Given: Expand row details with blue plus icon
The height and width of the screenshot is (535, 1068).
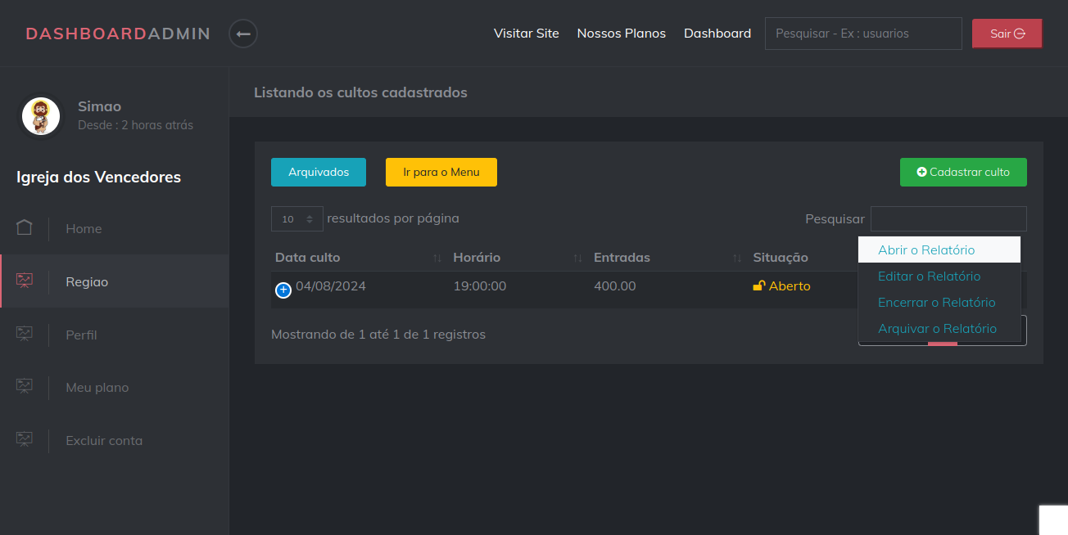Looking at the screenshot, I should pyautogui.click(x=283, y=290).
